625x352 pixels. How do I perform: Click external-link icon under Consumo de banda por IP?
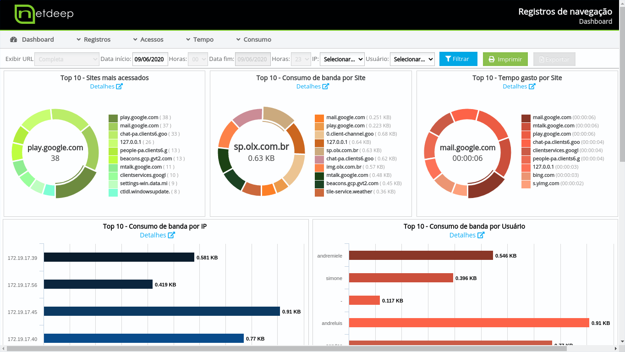pyautogui.click(x=171, y=235)
